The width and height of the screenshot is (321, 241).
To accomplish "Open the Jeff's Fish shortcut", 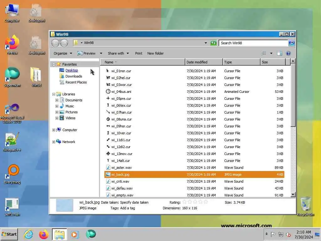I will coord(12,207).
